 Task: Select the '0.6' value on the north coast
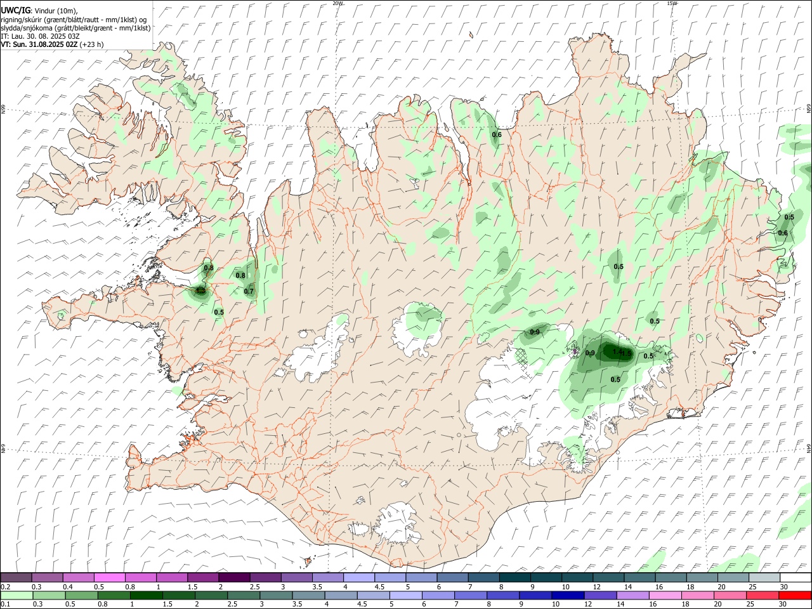(497, 134)
